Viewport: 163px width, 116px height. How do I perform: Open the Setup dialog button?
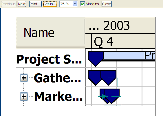pos(50,4)
